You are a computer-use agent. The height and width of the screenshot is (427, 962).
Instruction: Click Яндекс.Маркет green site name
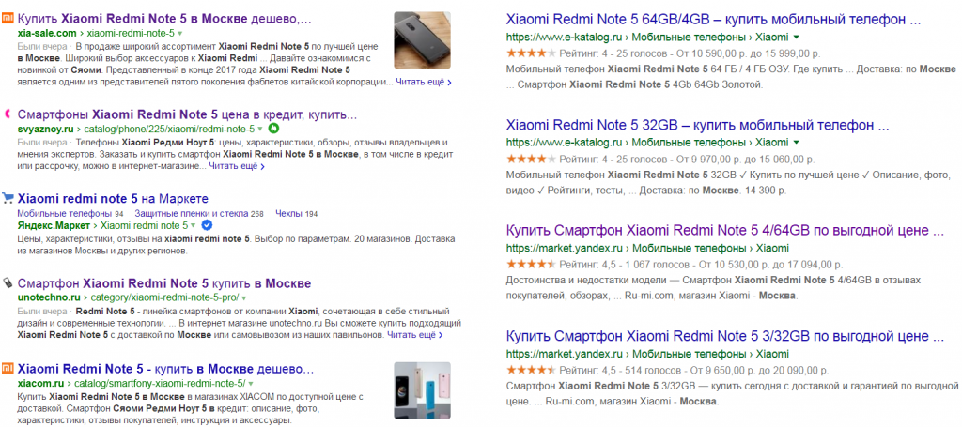click(55, 225)
